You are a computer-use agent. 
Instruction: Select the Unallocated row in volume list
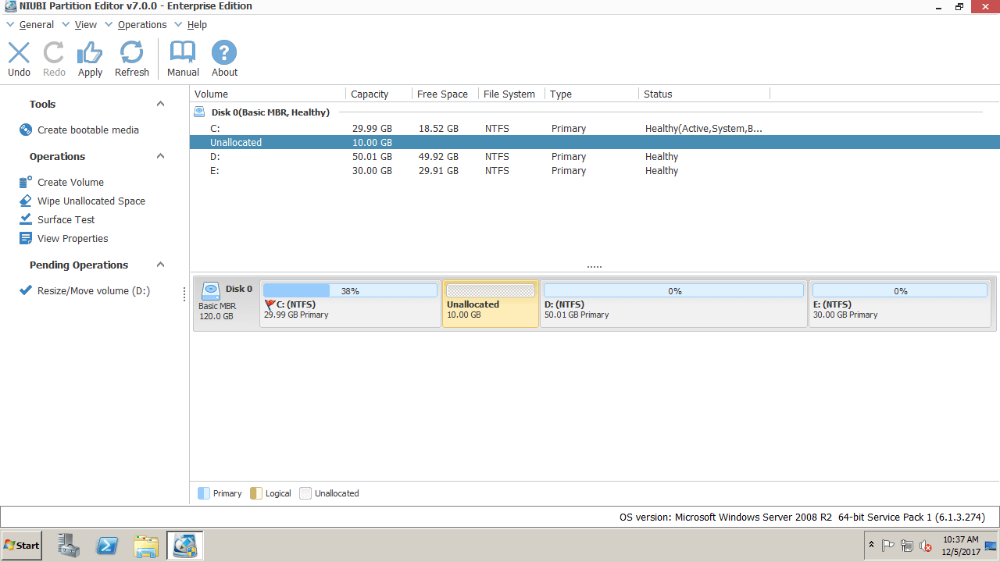click(595, 143)
